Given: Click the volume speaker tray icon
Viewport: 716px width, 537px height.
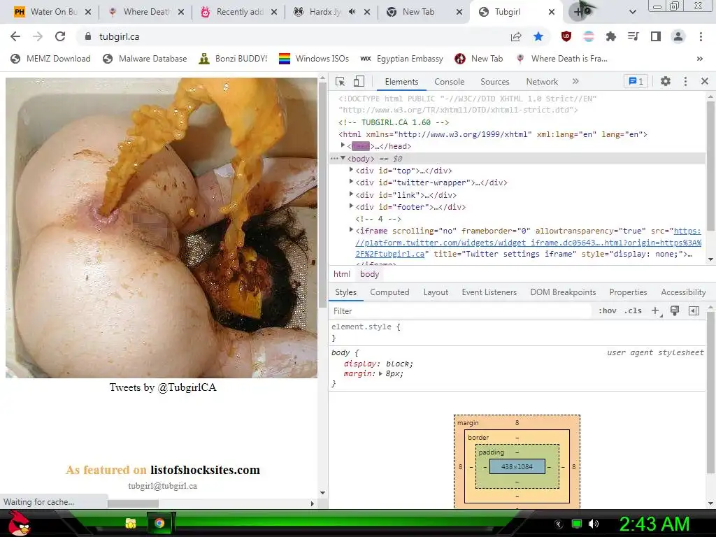Looking at the screenshot, I should (x=594, y=524).
